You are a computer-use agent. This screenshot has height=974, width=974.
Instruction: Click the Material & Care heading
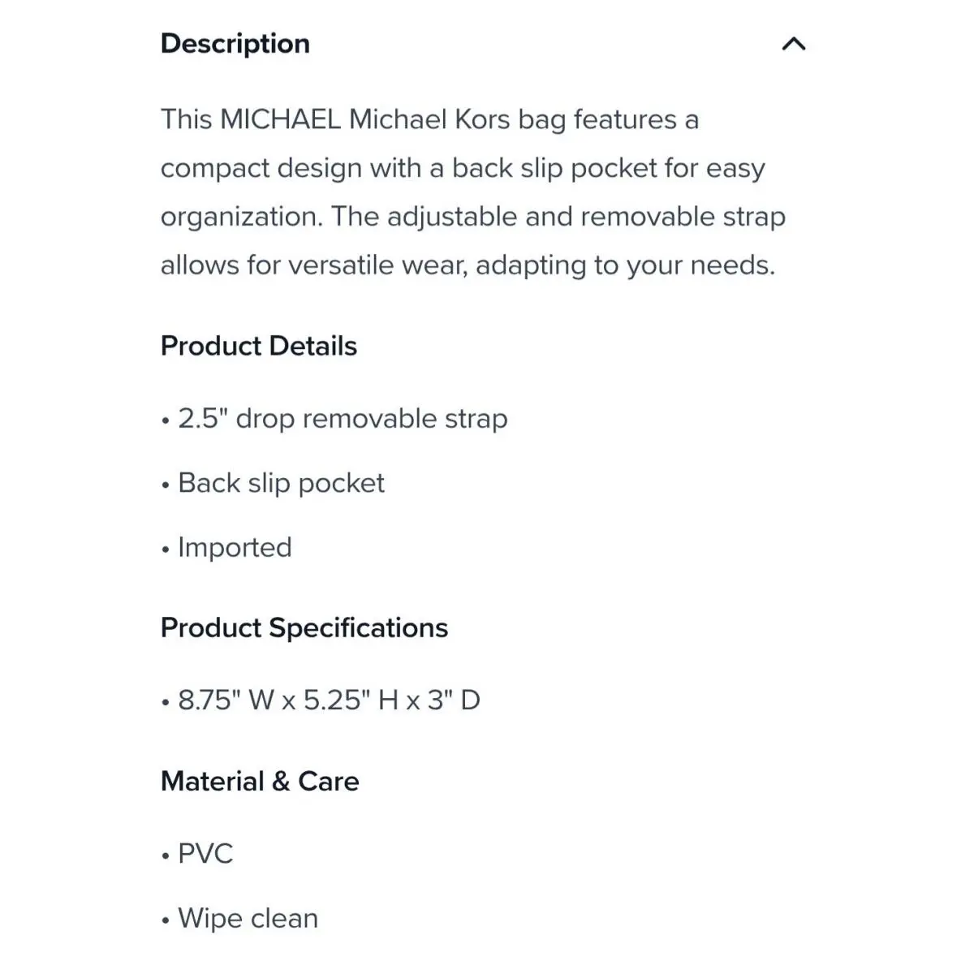[x=260, y=781]
